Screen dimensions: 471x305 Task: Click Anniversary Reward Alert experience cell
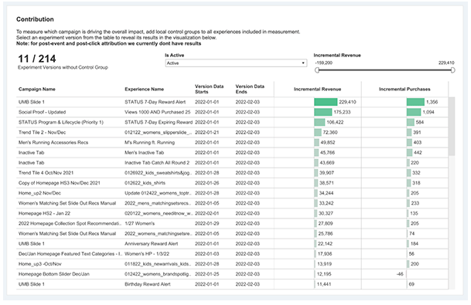151,244
